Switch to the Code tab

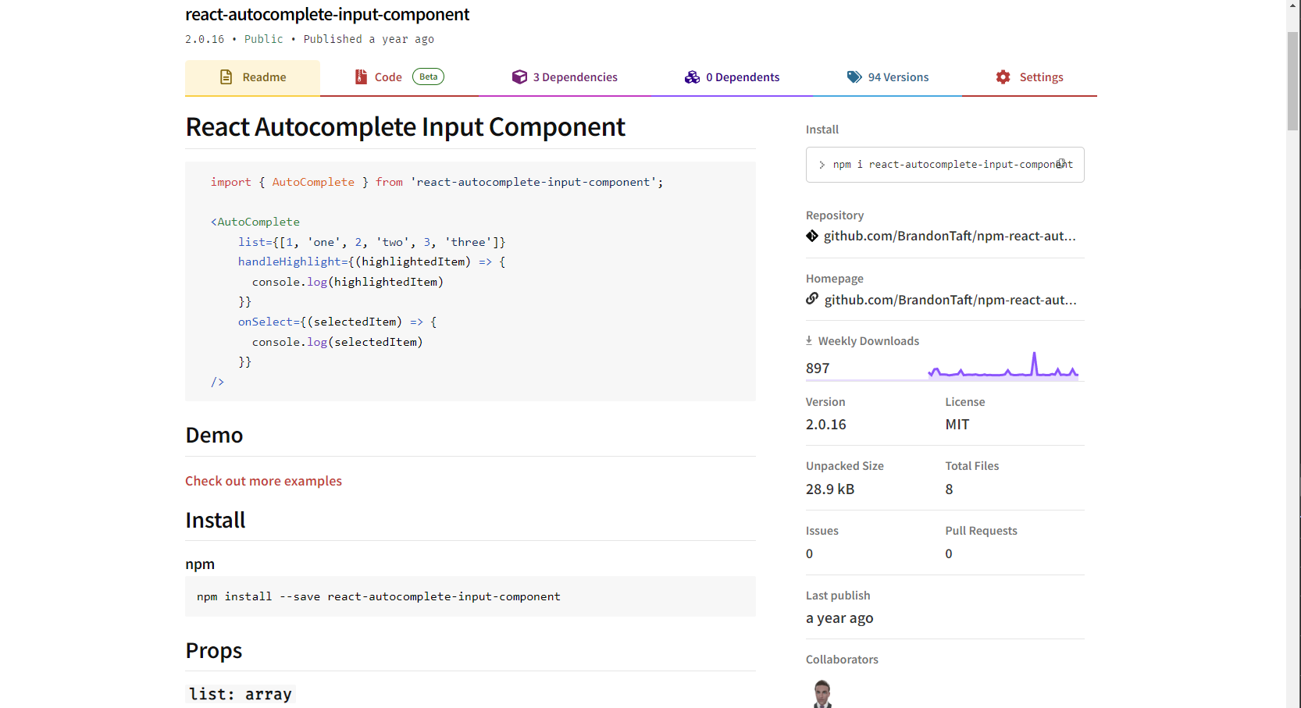click(x=399, y=77)
